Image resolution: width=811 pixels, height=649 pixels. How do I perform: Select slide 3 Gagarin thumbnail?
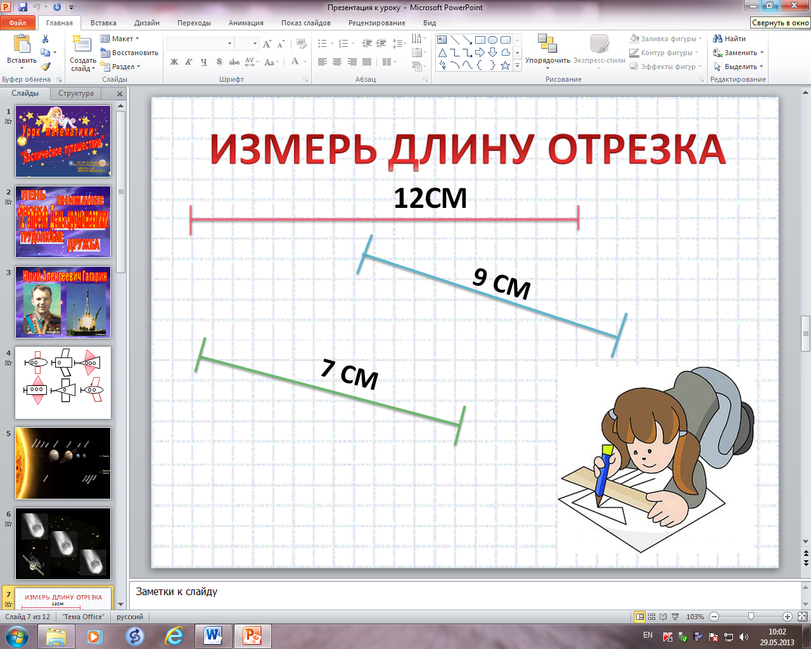pos(63,302)
